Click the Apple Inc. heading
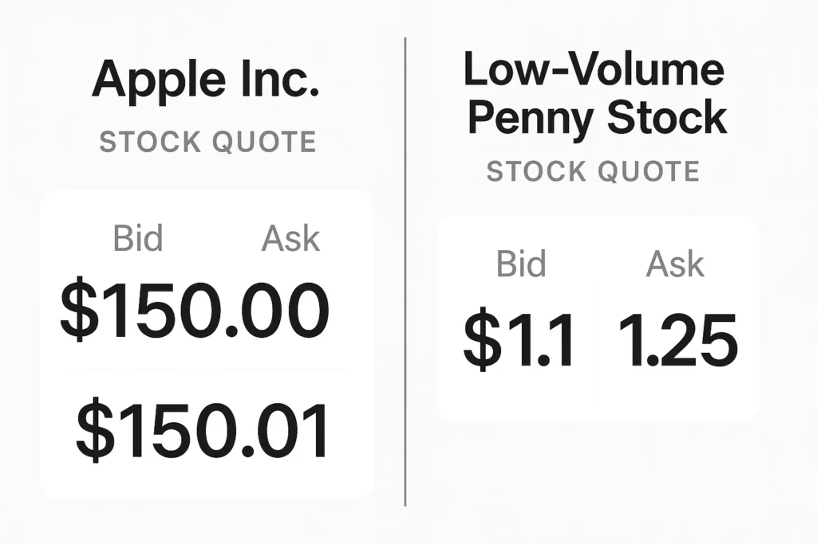Image resolution: width=817 pixels, height=544 pixels. tap(205, 80)
